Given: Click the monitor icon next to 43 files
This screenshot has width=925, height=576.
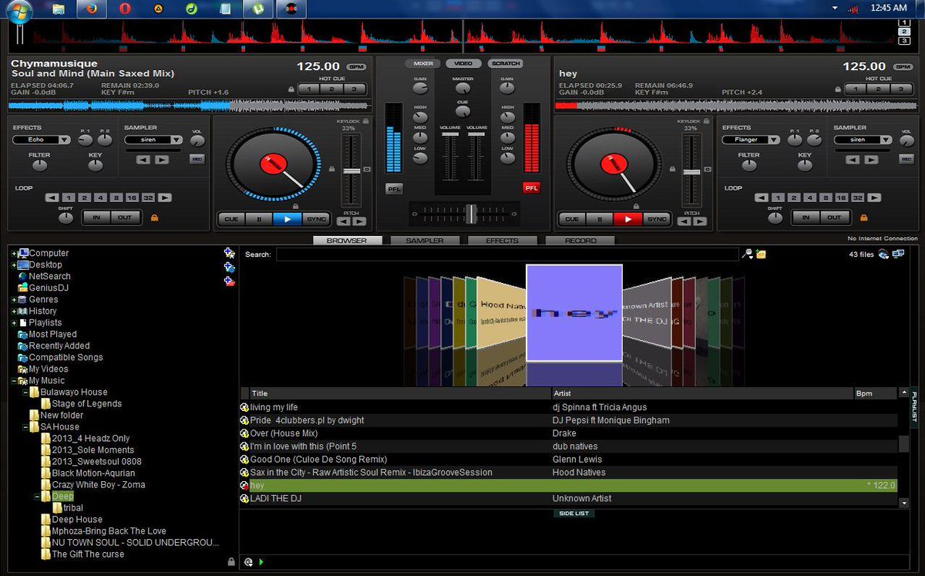Looking at the screenshot, I should pyautogui.click(x=898, y=254).
